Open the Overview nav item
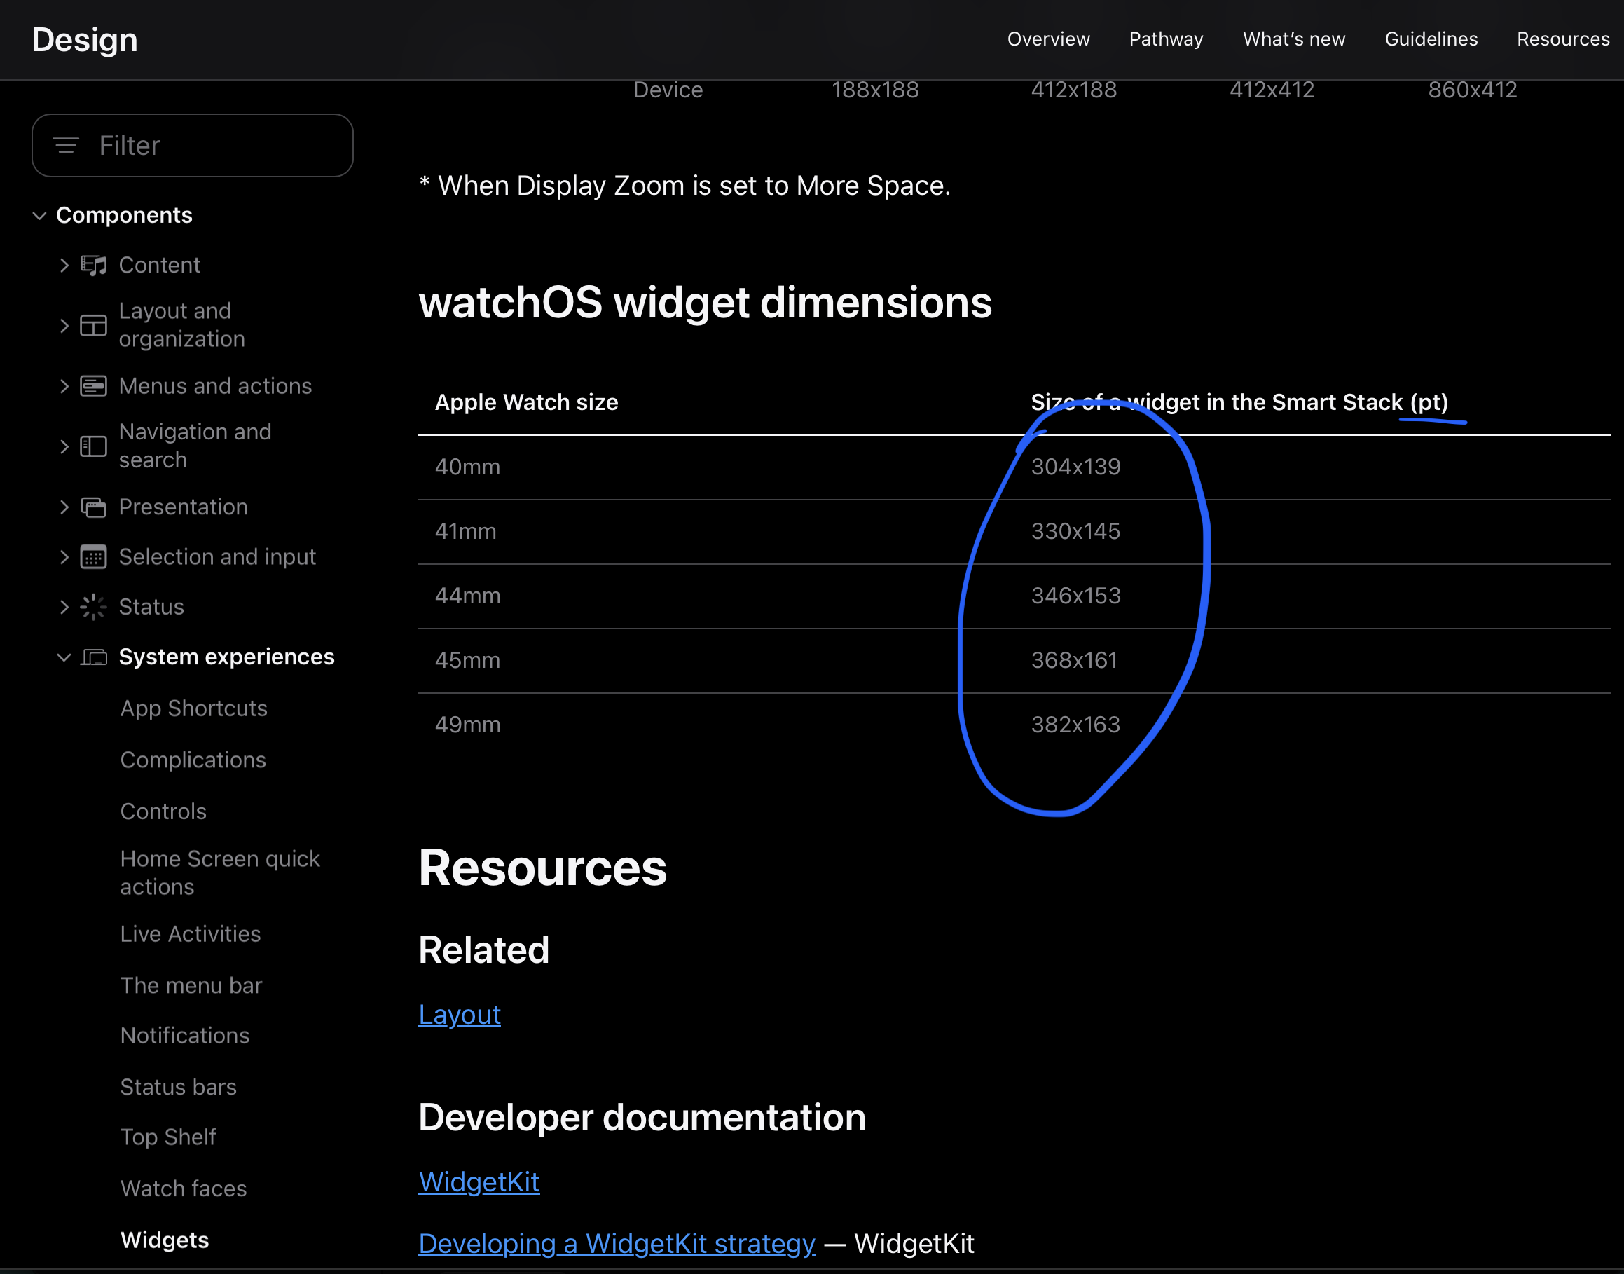 [x=1048, y=39]
